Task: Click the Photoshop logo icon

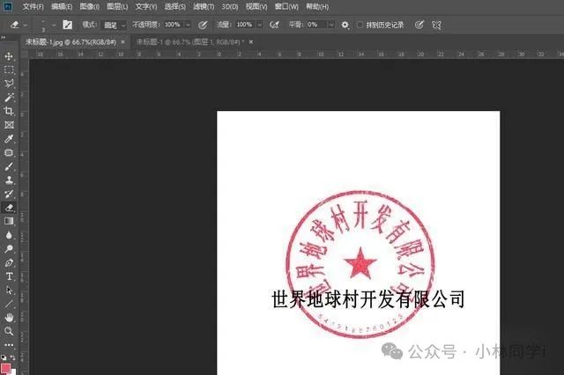Action: coord(7,6)
